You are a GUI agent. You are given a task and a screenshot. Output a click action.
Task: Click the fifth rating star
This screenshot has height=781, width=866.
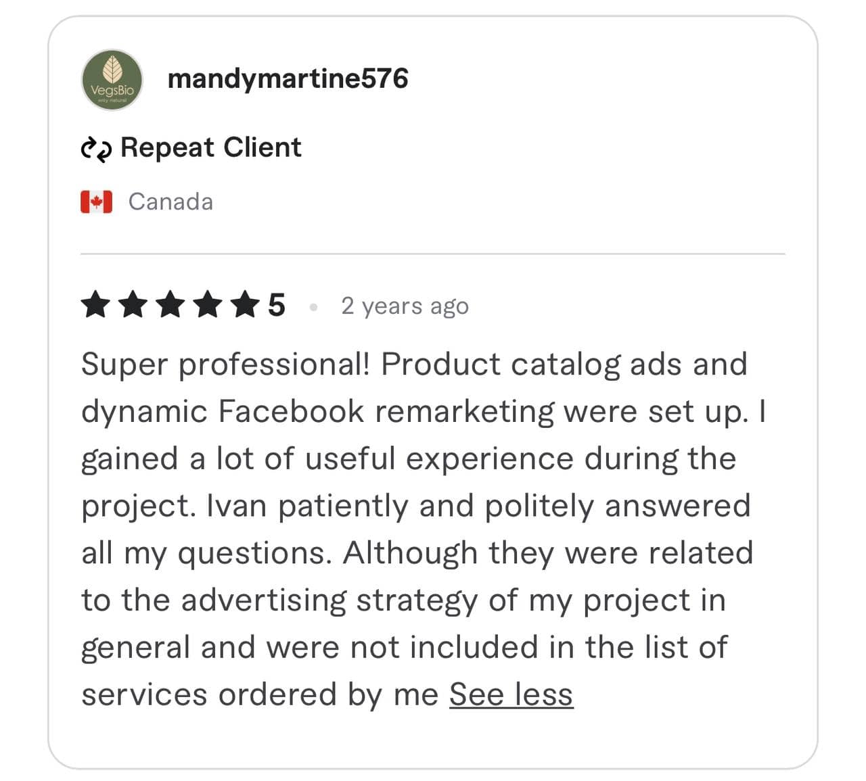tap(244, 305)
